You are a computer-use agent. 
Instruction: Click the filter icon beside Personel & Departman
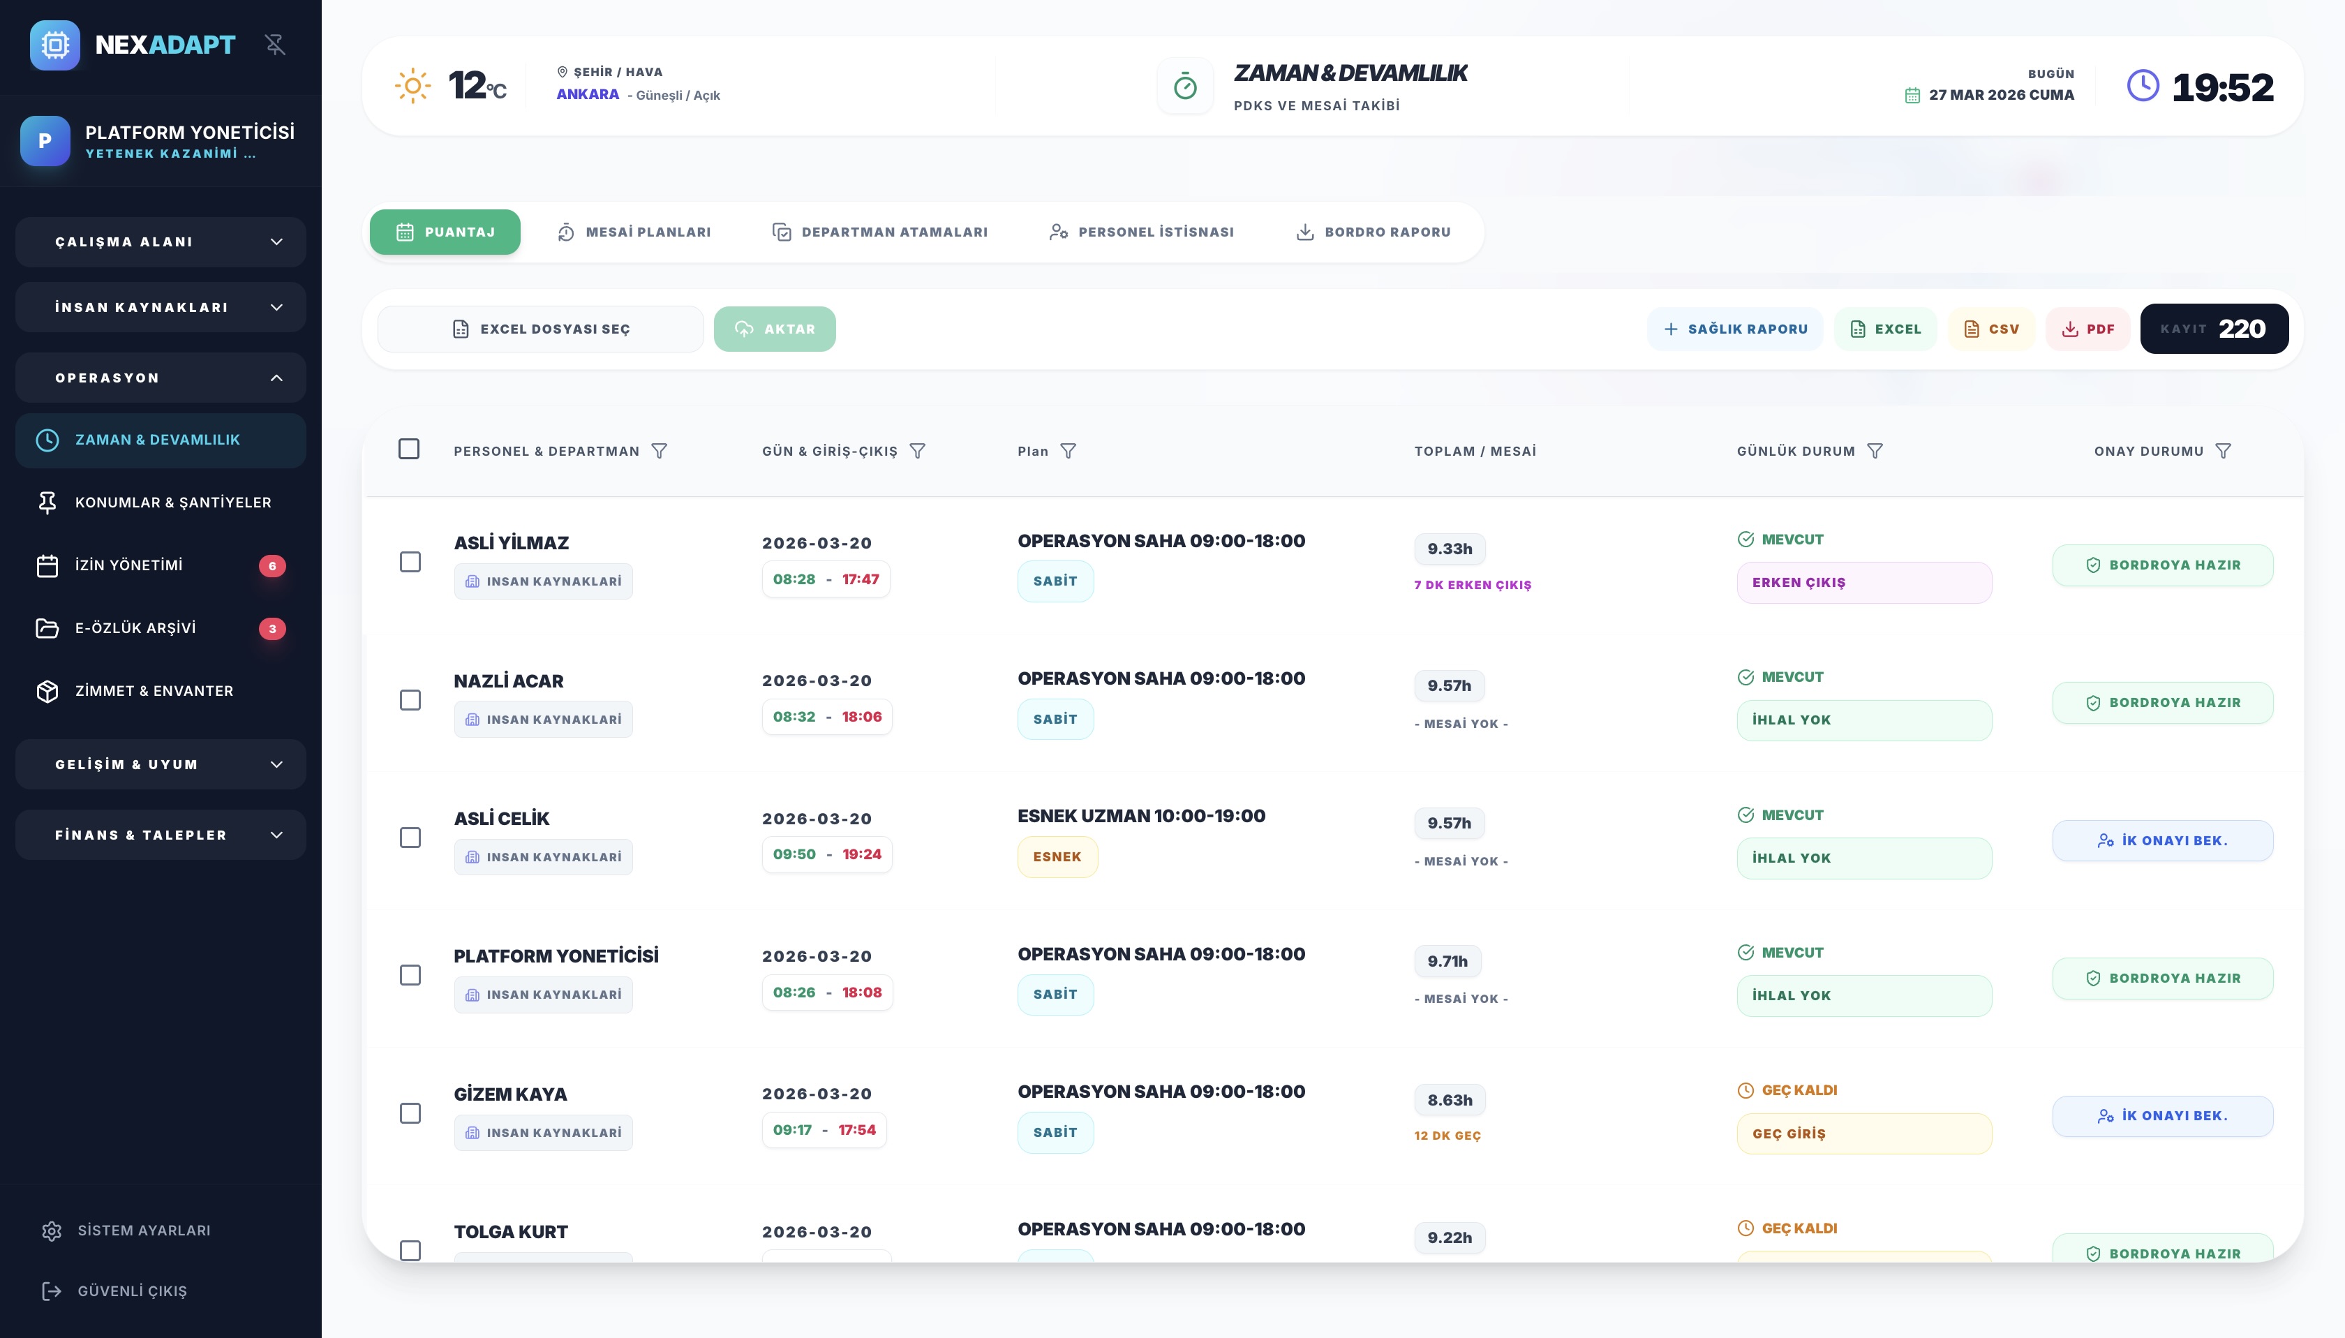point(659,451)
